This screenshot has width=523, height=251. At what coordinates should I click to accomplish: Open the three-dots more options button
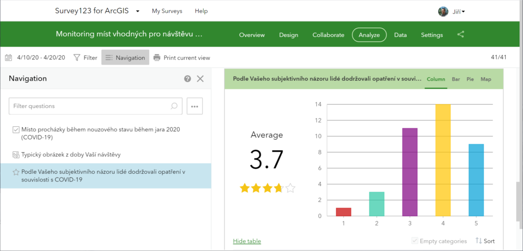click(195, 106)
